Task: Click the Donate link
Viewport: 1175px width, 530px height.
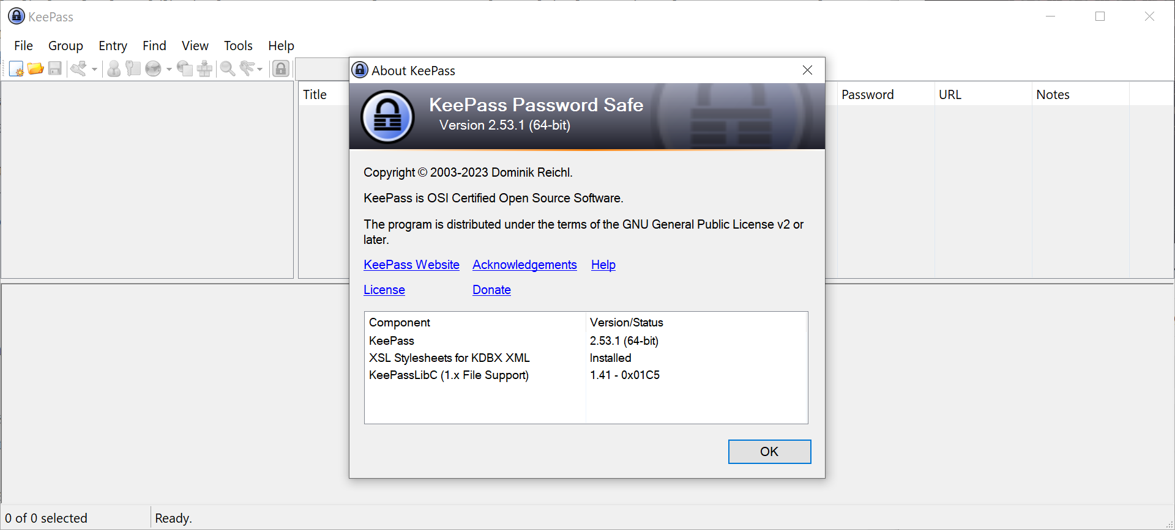Action: pos(491,290)
